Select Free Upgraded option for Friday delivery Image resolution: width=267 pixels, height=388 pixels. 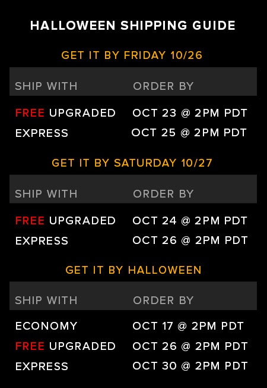(x=65, y=113)
